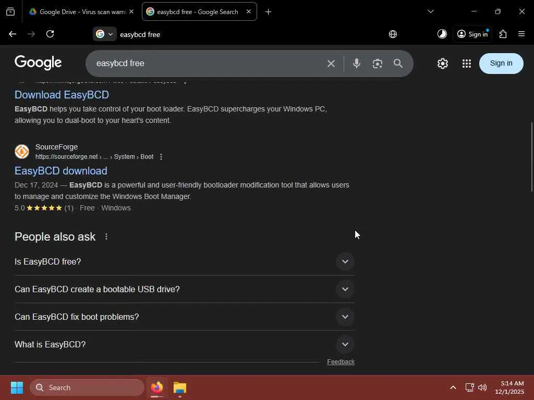Click the taskbar Search box
This screenshot has width=534, height=400.
(x=87, y=387)
